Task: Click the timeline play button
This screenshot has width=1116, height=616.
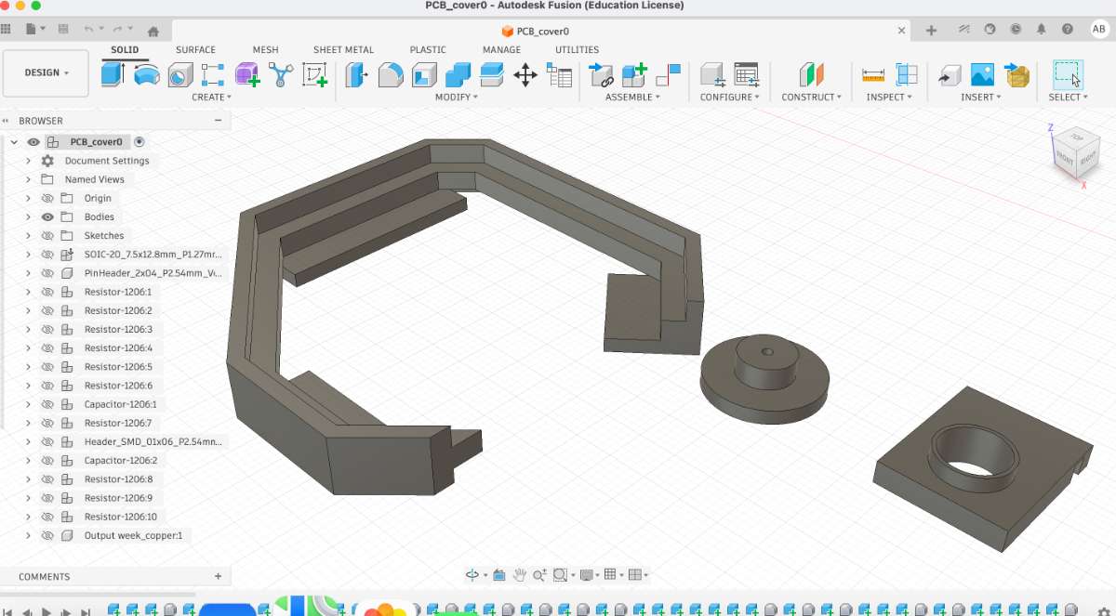Action: (46, 611)
